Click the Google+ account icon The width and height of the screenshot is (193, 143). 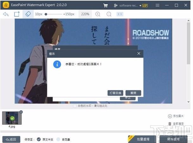115,5
